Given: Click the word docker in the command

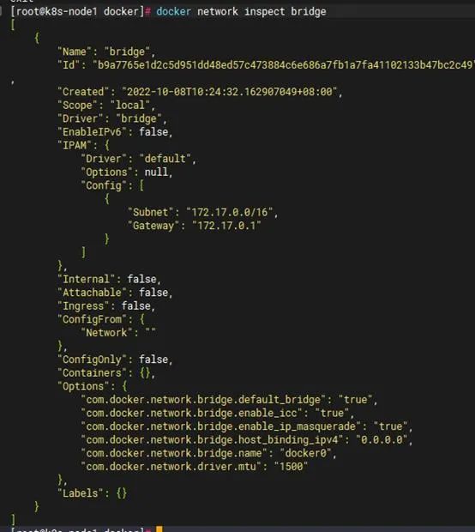Looking at the screenshot, I should 173,11.
